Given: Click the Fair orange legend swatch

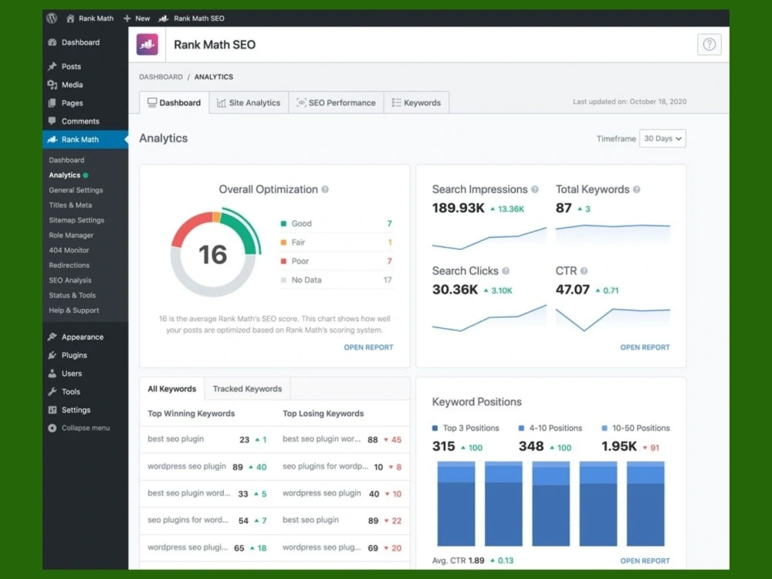Looking at the screenshot, I should [x=283, y=242].
